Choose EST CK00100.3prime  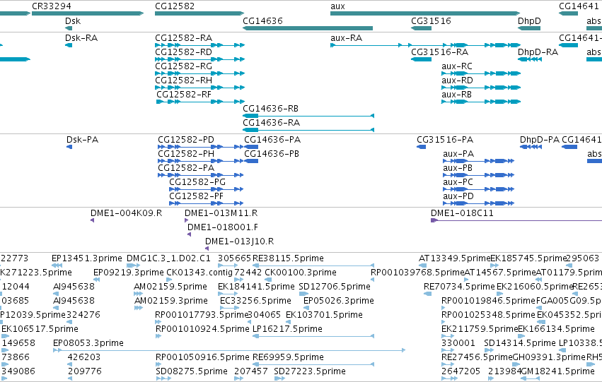[x=301, y=273]
